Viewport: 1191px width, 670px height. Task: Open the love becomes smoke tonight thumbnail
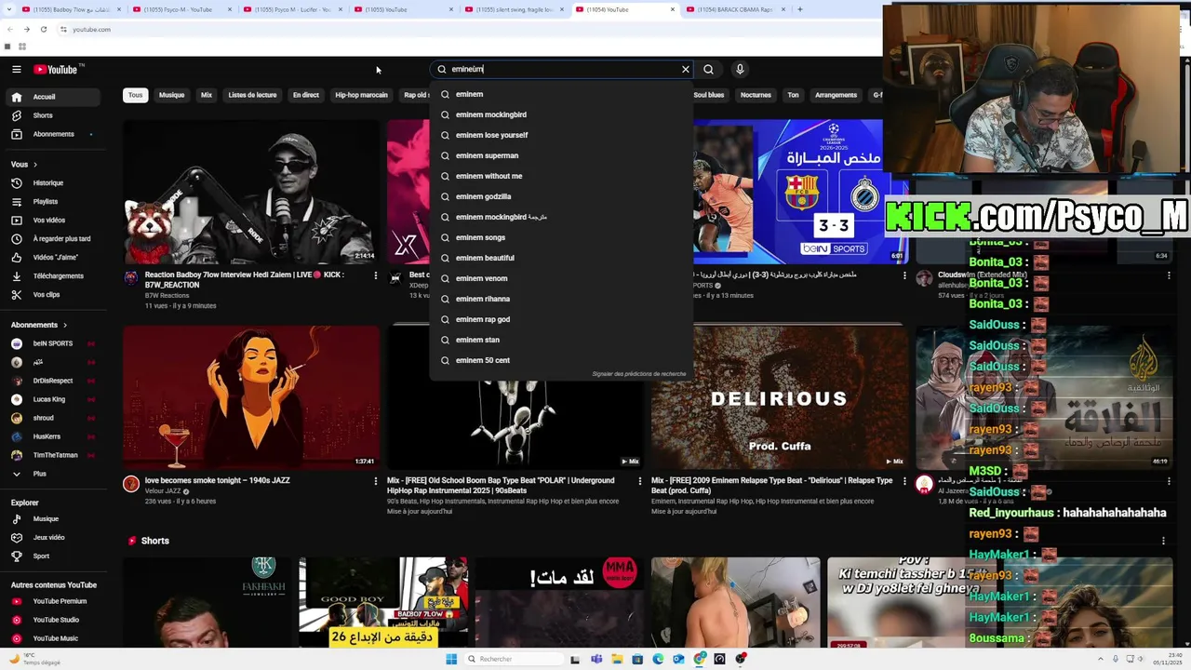click(251, 396)
